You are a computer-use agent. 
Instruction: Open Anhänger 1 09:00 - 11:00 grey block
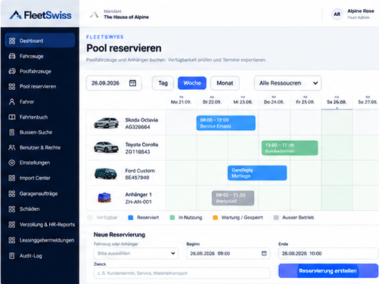[233, 198]
